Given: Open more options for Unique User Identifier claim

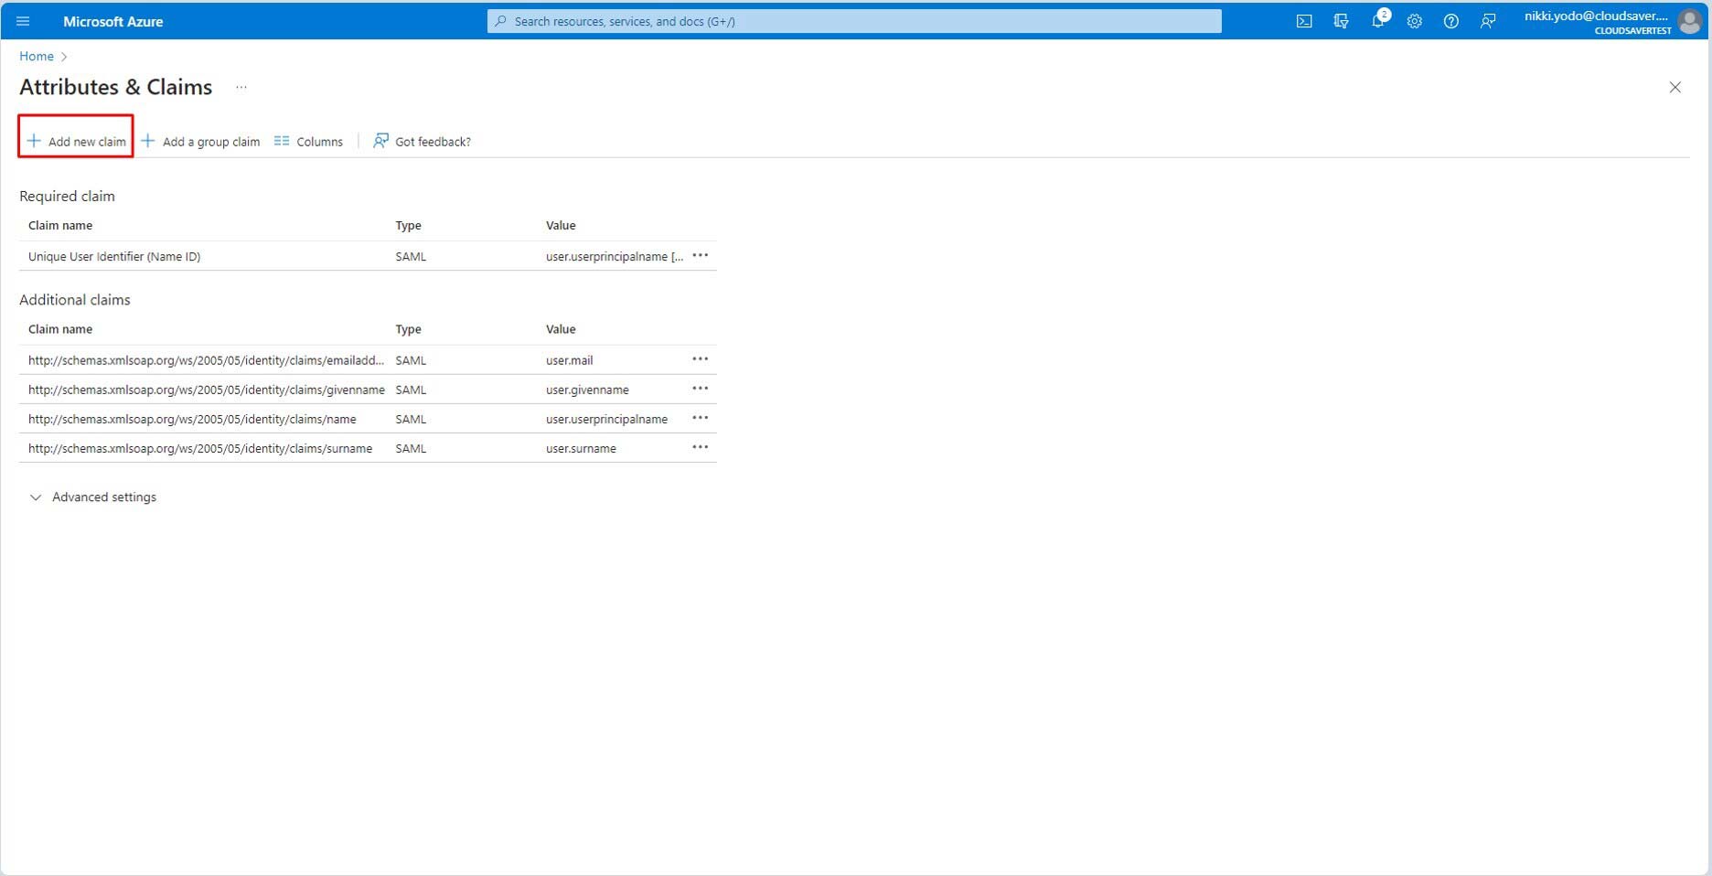Looking at the screenshot, I should pyautogui.click(x=700, y=256).
